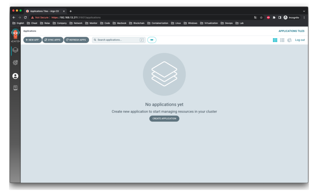
Task: Open the Relax bookmarks folder
Action: click(45, 23)
